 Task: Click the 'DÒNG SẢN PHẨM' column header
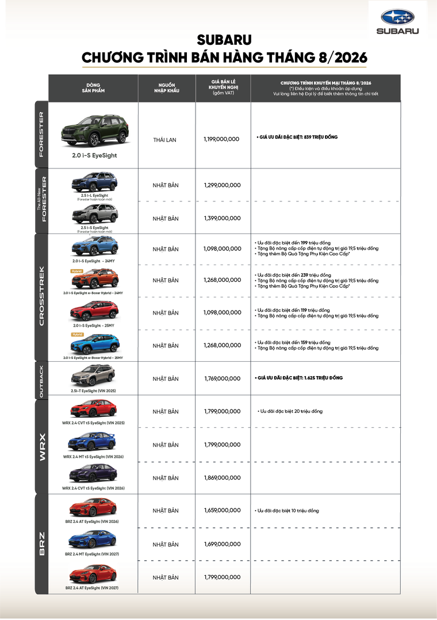(x=93, y=88)
